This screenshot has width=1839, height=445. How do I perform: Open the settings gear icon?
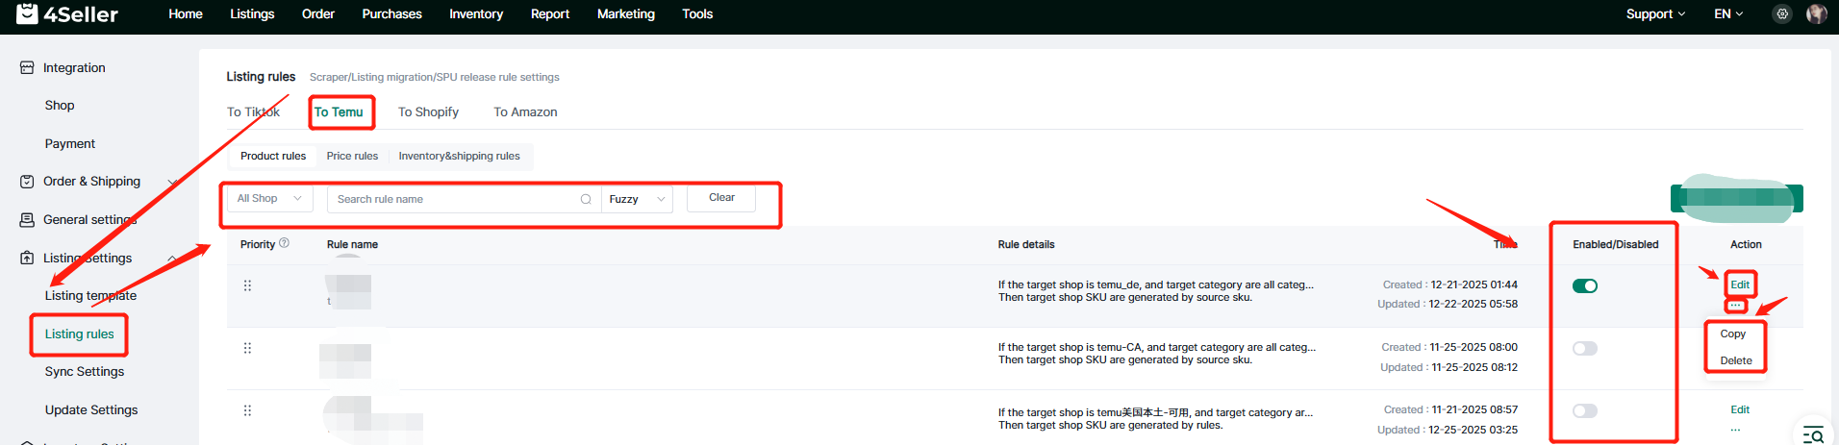(1782, 14)
